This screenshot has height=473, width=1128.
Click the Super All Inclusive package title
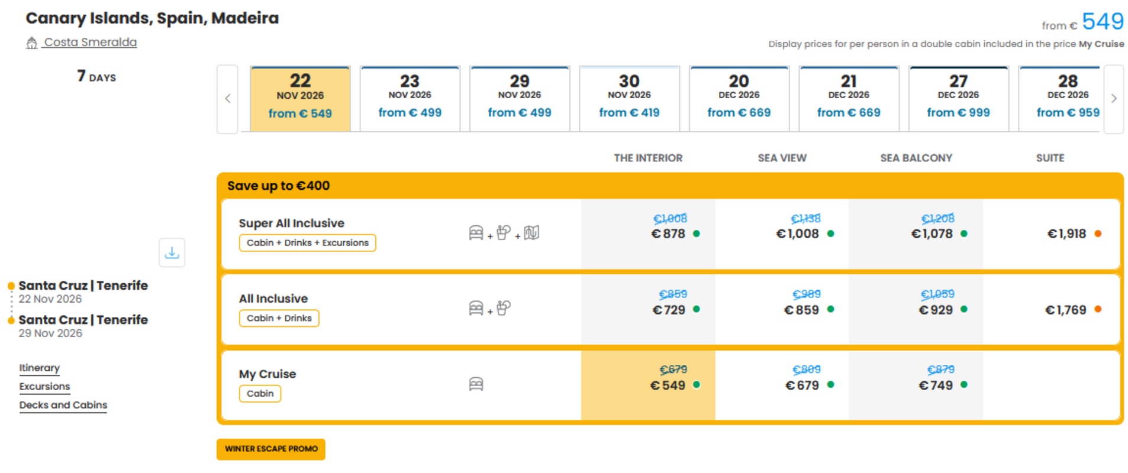[292, 223]
